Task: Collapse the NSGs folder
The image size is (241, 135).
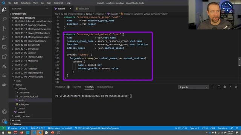Action: pyautogui.click(x=31, y=84)
